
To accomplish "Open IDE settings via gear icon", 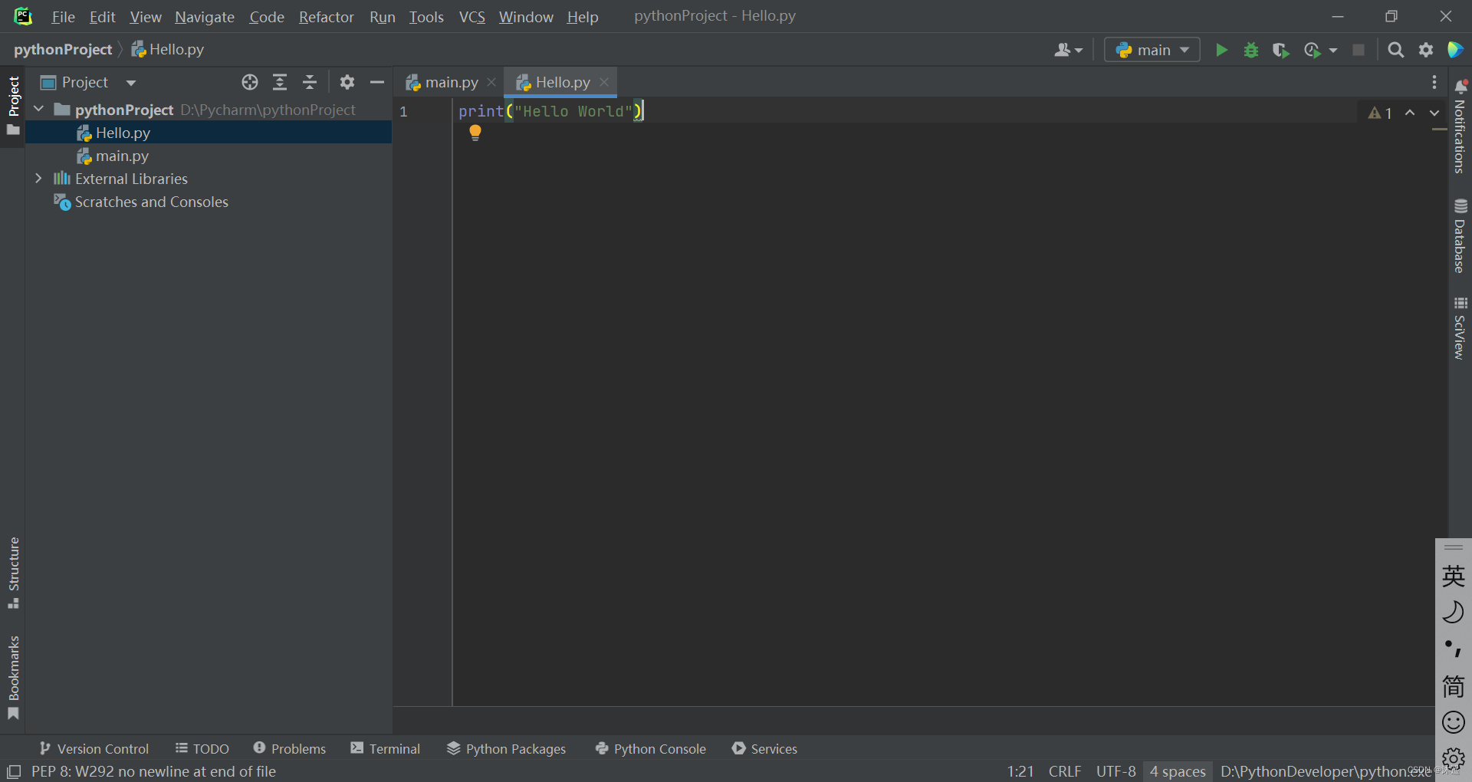I will tap(1426, 50).
